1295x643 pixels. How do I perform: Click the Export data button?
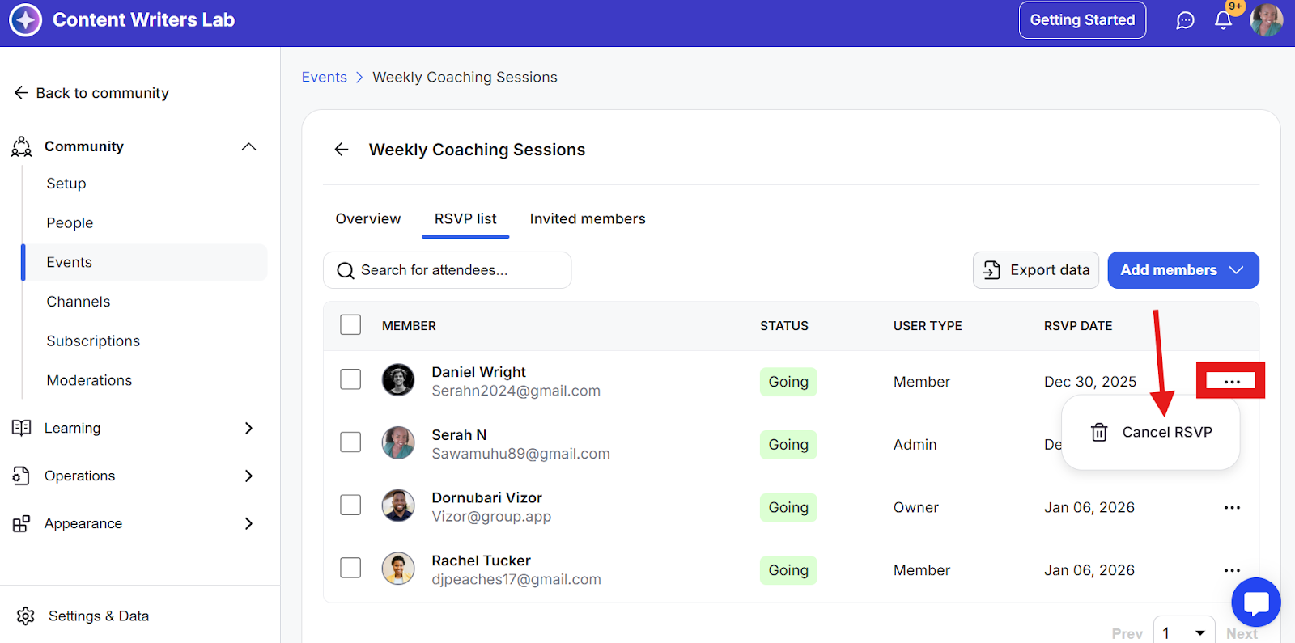click(x=1036, y=270)
